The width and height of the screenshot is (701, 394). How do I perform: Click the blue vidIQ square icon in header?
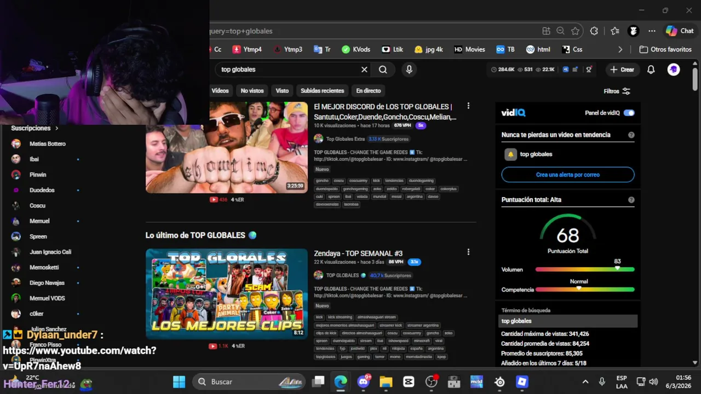tap(566, 69)
